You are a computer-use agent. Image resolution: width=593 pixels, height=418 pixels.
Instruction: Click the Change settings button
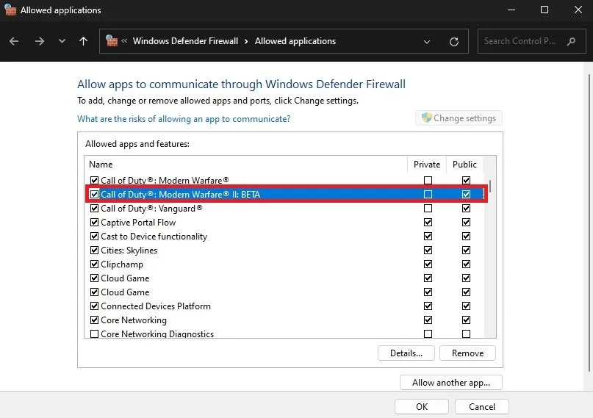pos(459,118)
